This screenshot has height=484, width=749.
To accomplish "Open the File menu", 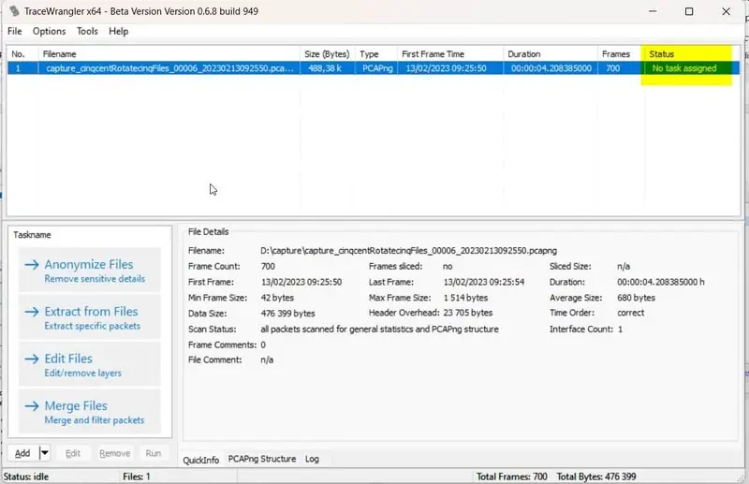I will coord(15,31).
